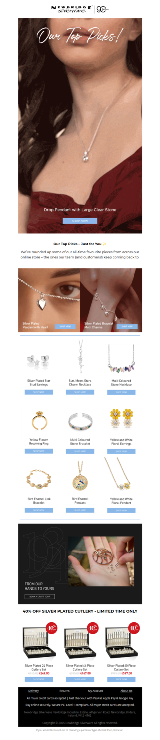160x740 pixels.
Task: Click the Book a Craft Tour button
Action: click(x=40, y=597)
